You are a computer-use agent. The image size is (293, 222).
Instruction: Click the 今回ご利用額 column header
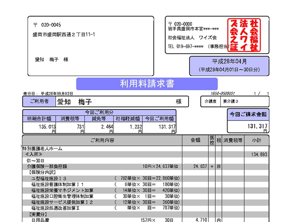pyautogui.click(x=159, y=119)
